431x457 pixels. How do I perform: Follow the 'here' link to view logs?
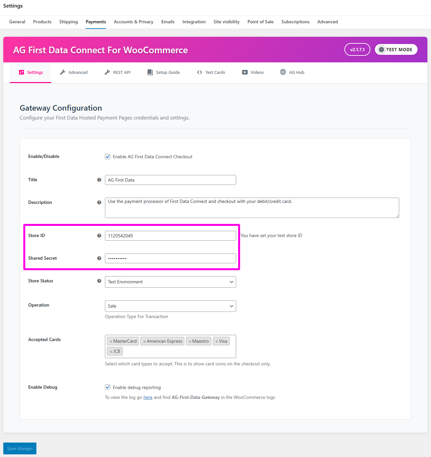(x=148, y=398)
